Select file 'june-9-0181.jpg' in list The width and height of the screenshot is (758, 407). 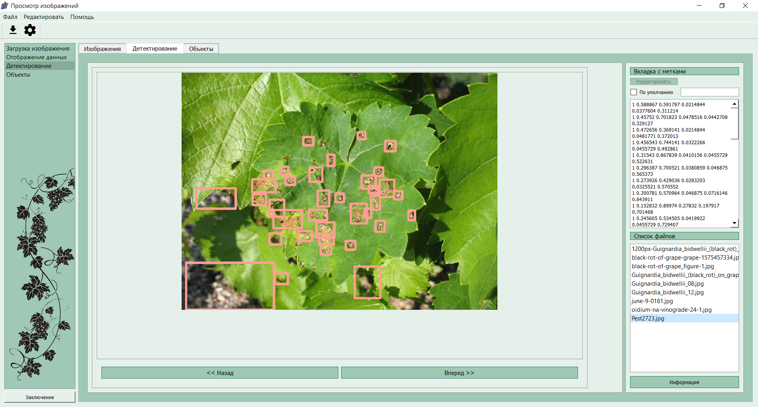pos(652,301)
